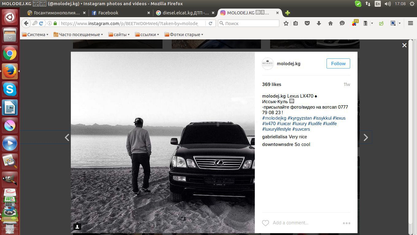417x235 pixels.
Task: Show tagged people icon on the photo
Action: tap(77, 227)
